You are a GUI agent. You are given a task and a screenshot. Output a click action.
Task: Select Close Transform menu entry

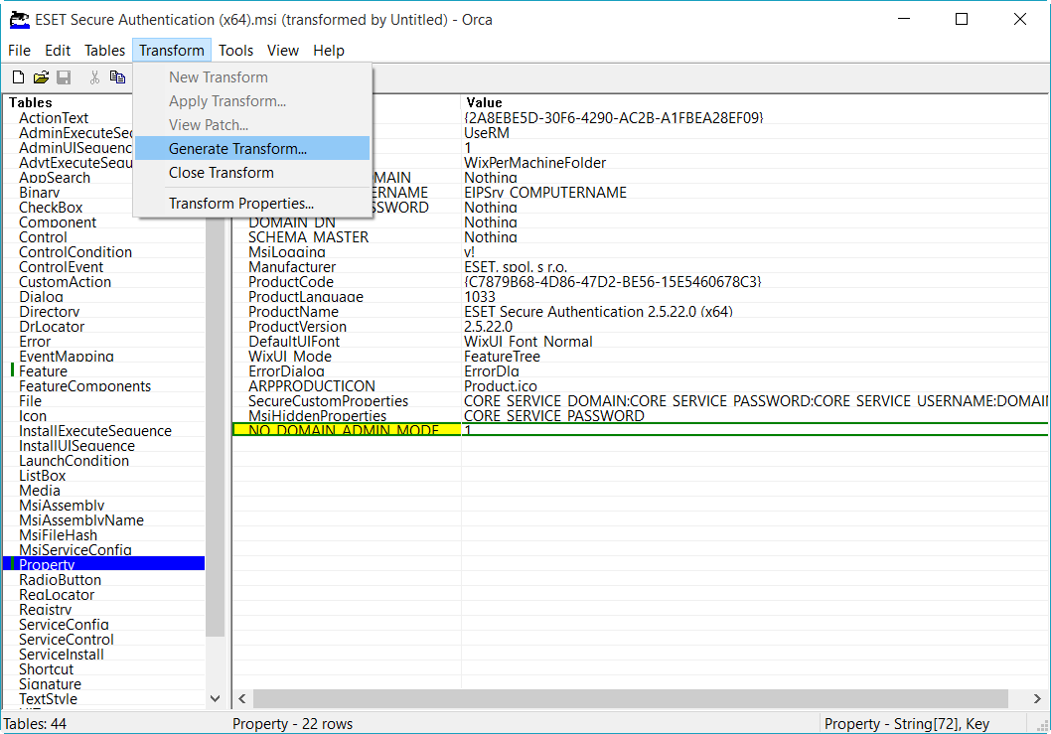(x=221, y=173)
